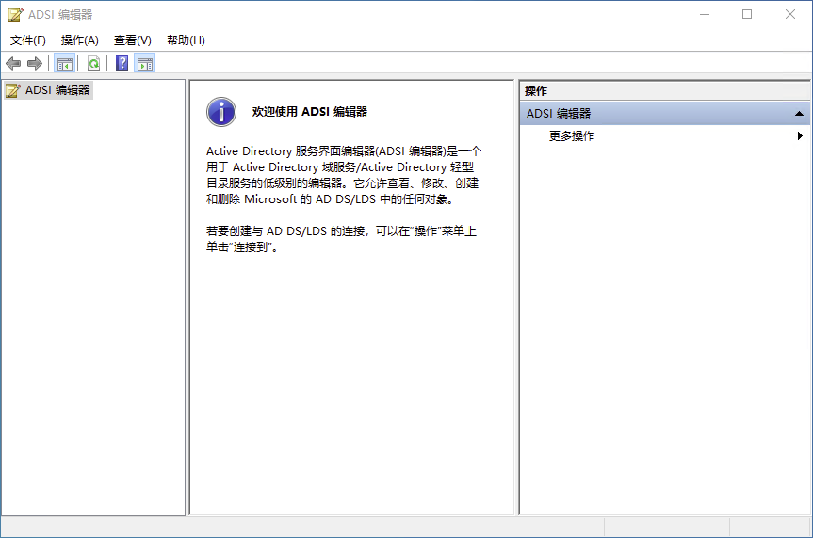The width and height of the screenshot is (813, 538).
Task: Expand the 更多操作 submenu arrow
Action: (800, 135)
